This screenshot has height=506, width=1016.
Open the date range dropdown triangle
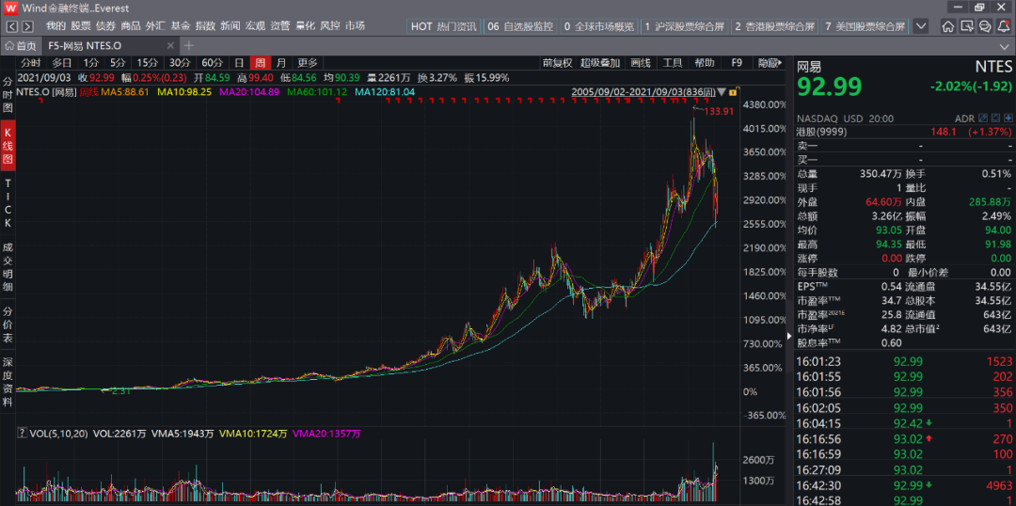coord(721,92)
